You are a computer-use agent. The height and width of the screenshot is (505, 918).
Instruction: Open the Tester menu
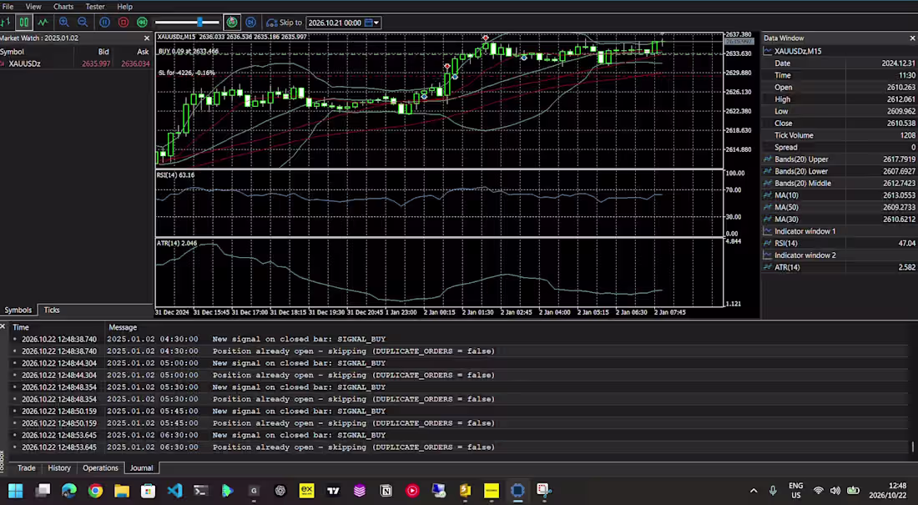coord(95,7)
